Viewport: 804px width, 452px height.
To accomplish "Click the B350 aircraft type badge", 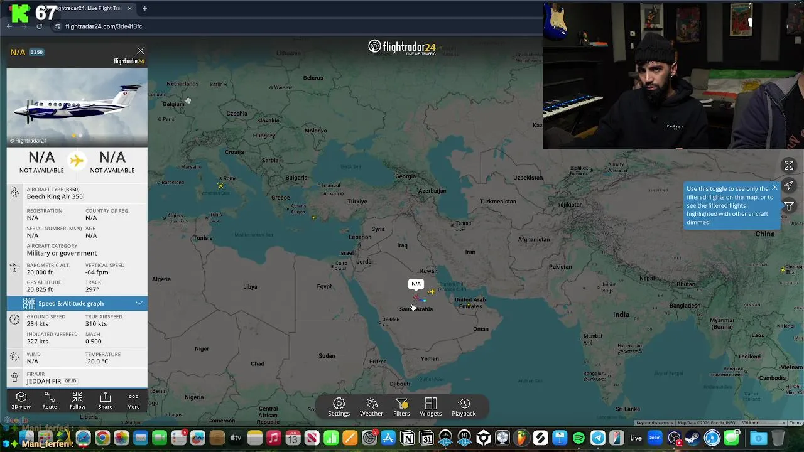I will click(36, 52).
